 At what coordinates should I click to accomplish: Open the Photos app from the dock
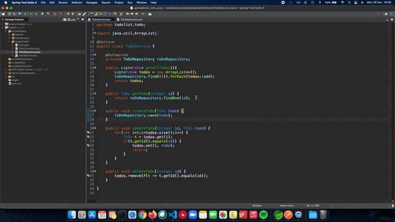pos(223,215)
